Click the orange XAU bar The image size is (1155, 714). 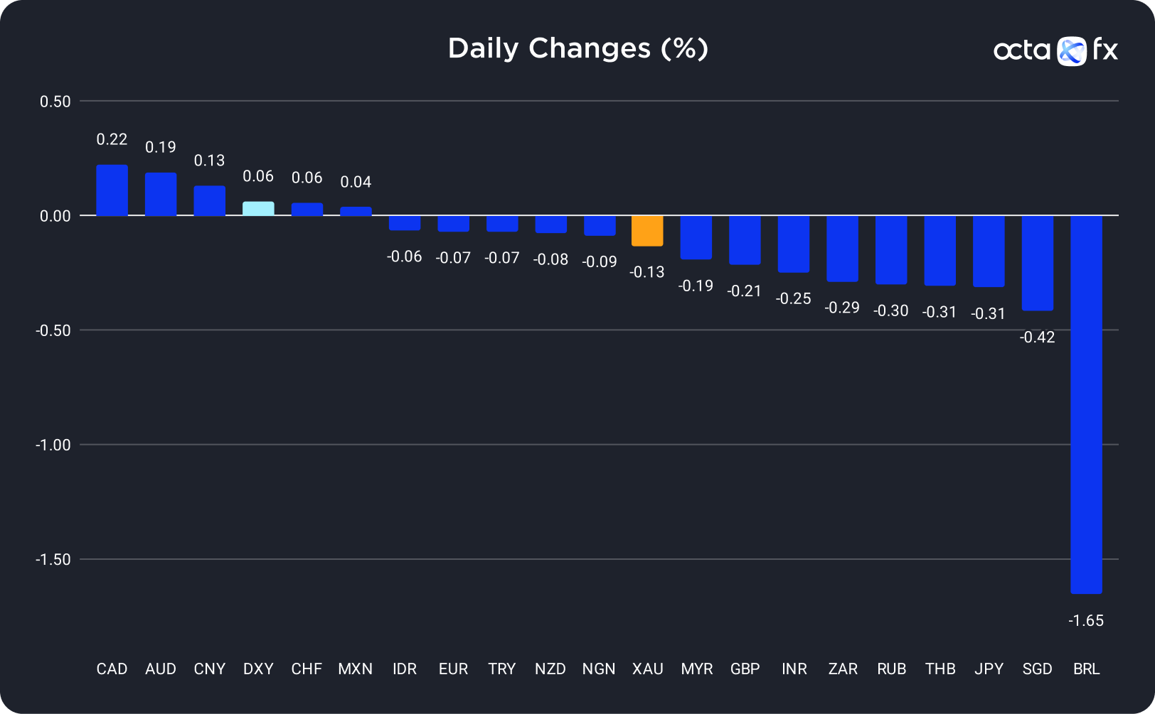click(647, 231)
